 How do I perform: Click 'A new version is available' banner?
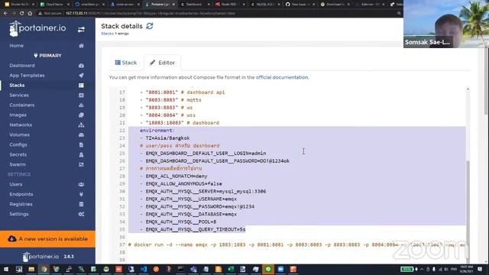(x=47, y=239)
